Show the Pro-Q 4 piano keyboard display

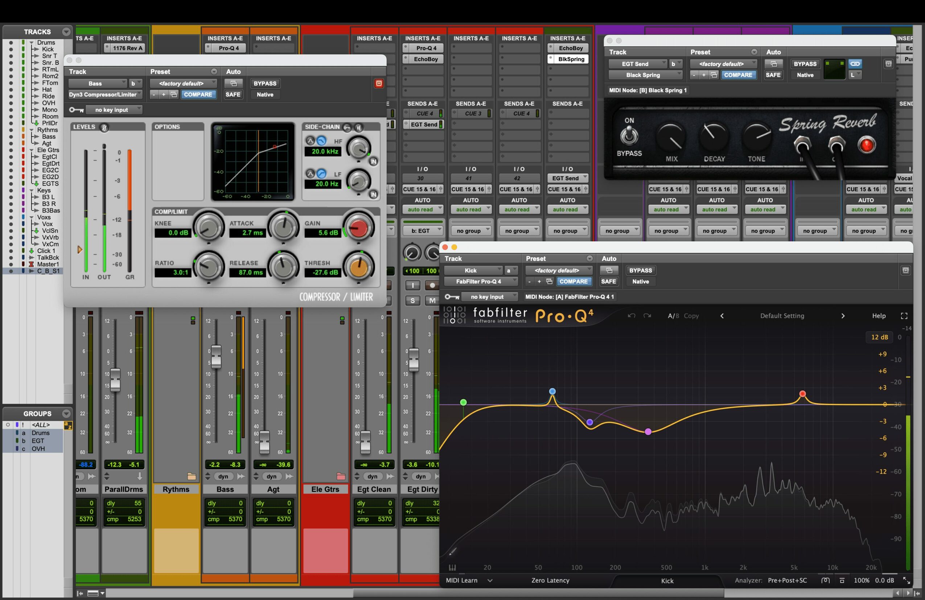tap(452, 567)
